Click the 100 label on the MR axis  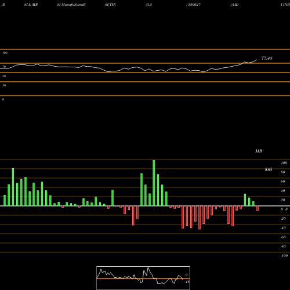(284, 163)
